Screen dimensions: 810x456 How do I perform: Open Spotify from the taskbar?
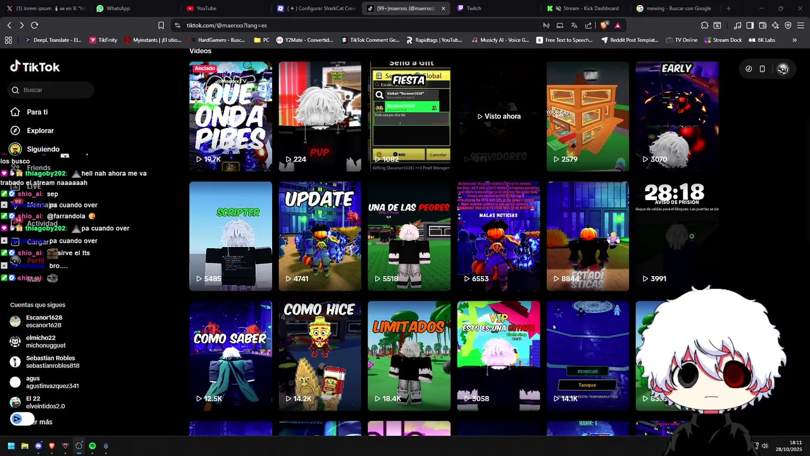(92, 446)
